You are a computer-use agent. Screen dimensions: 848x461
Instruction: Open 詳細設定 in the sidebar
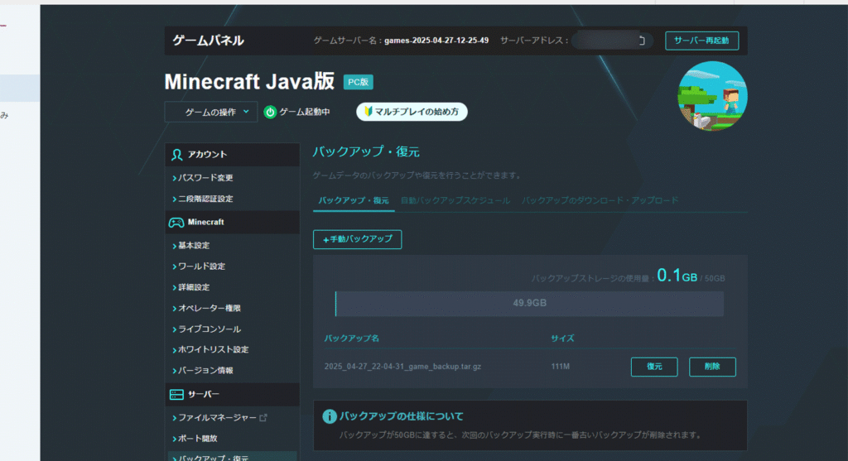194,287
